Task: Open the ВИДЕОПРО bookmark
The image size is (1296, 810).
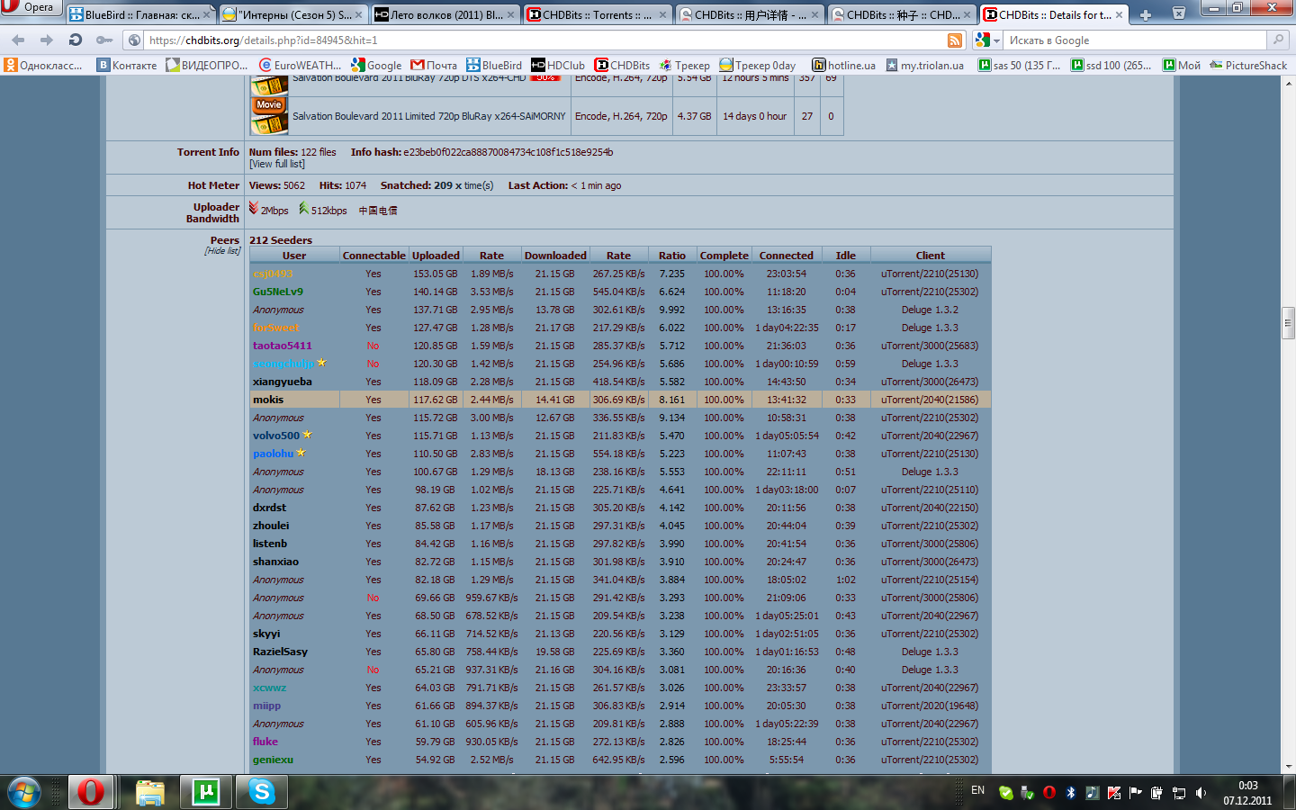Action: (x=207, y=65)
